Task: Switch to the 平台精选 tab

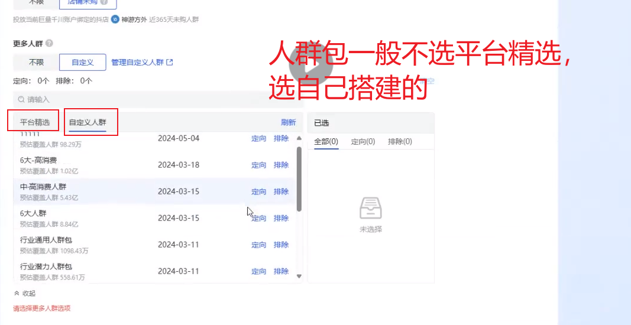Action: (35, 122)
